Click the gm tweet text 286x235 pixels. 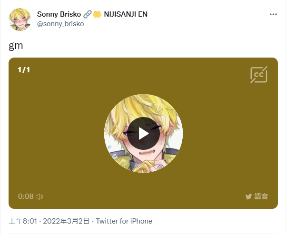point(16,46)
